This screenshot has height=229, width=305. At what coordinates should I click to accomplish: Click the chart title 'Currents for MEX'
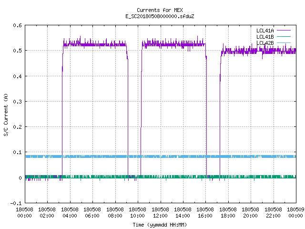[x=160, y=10]
